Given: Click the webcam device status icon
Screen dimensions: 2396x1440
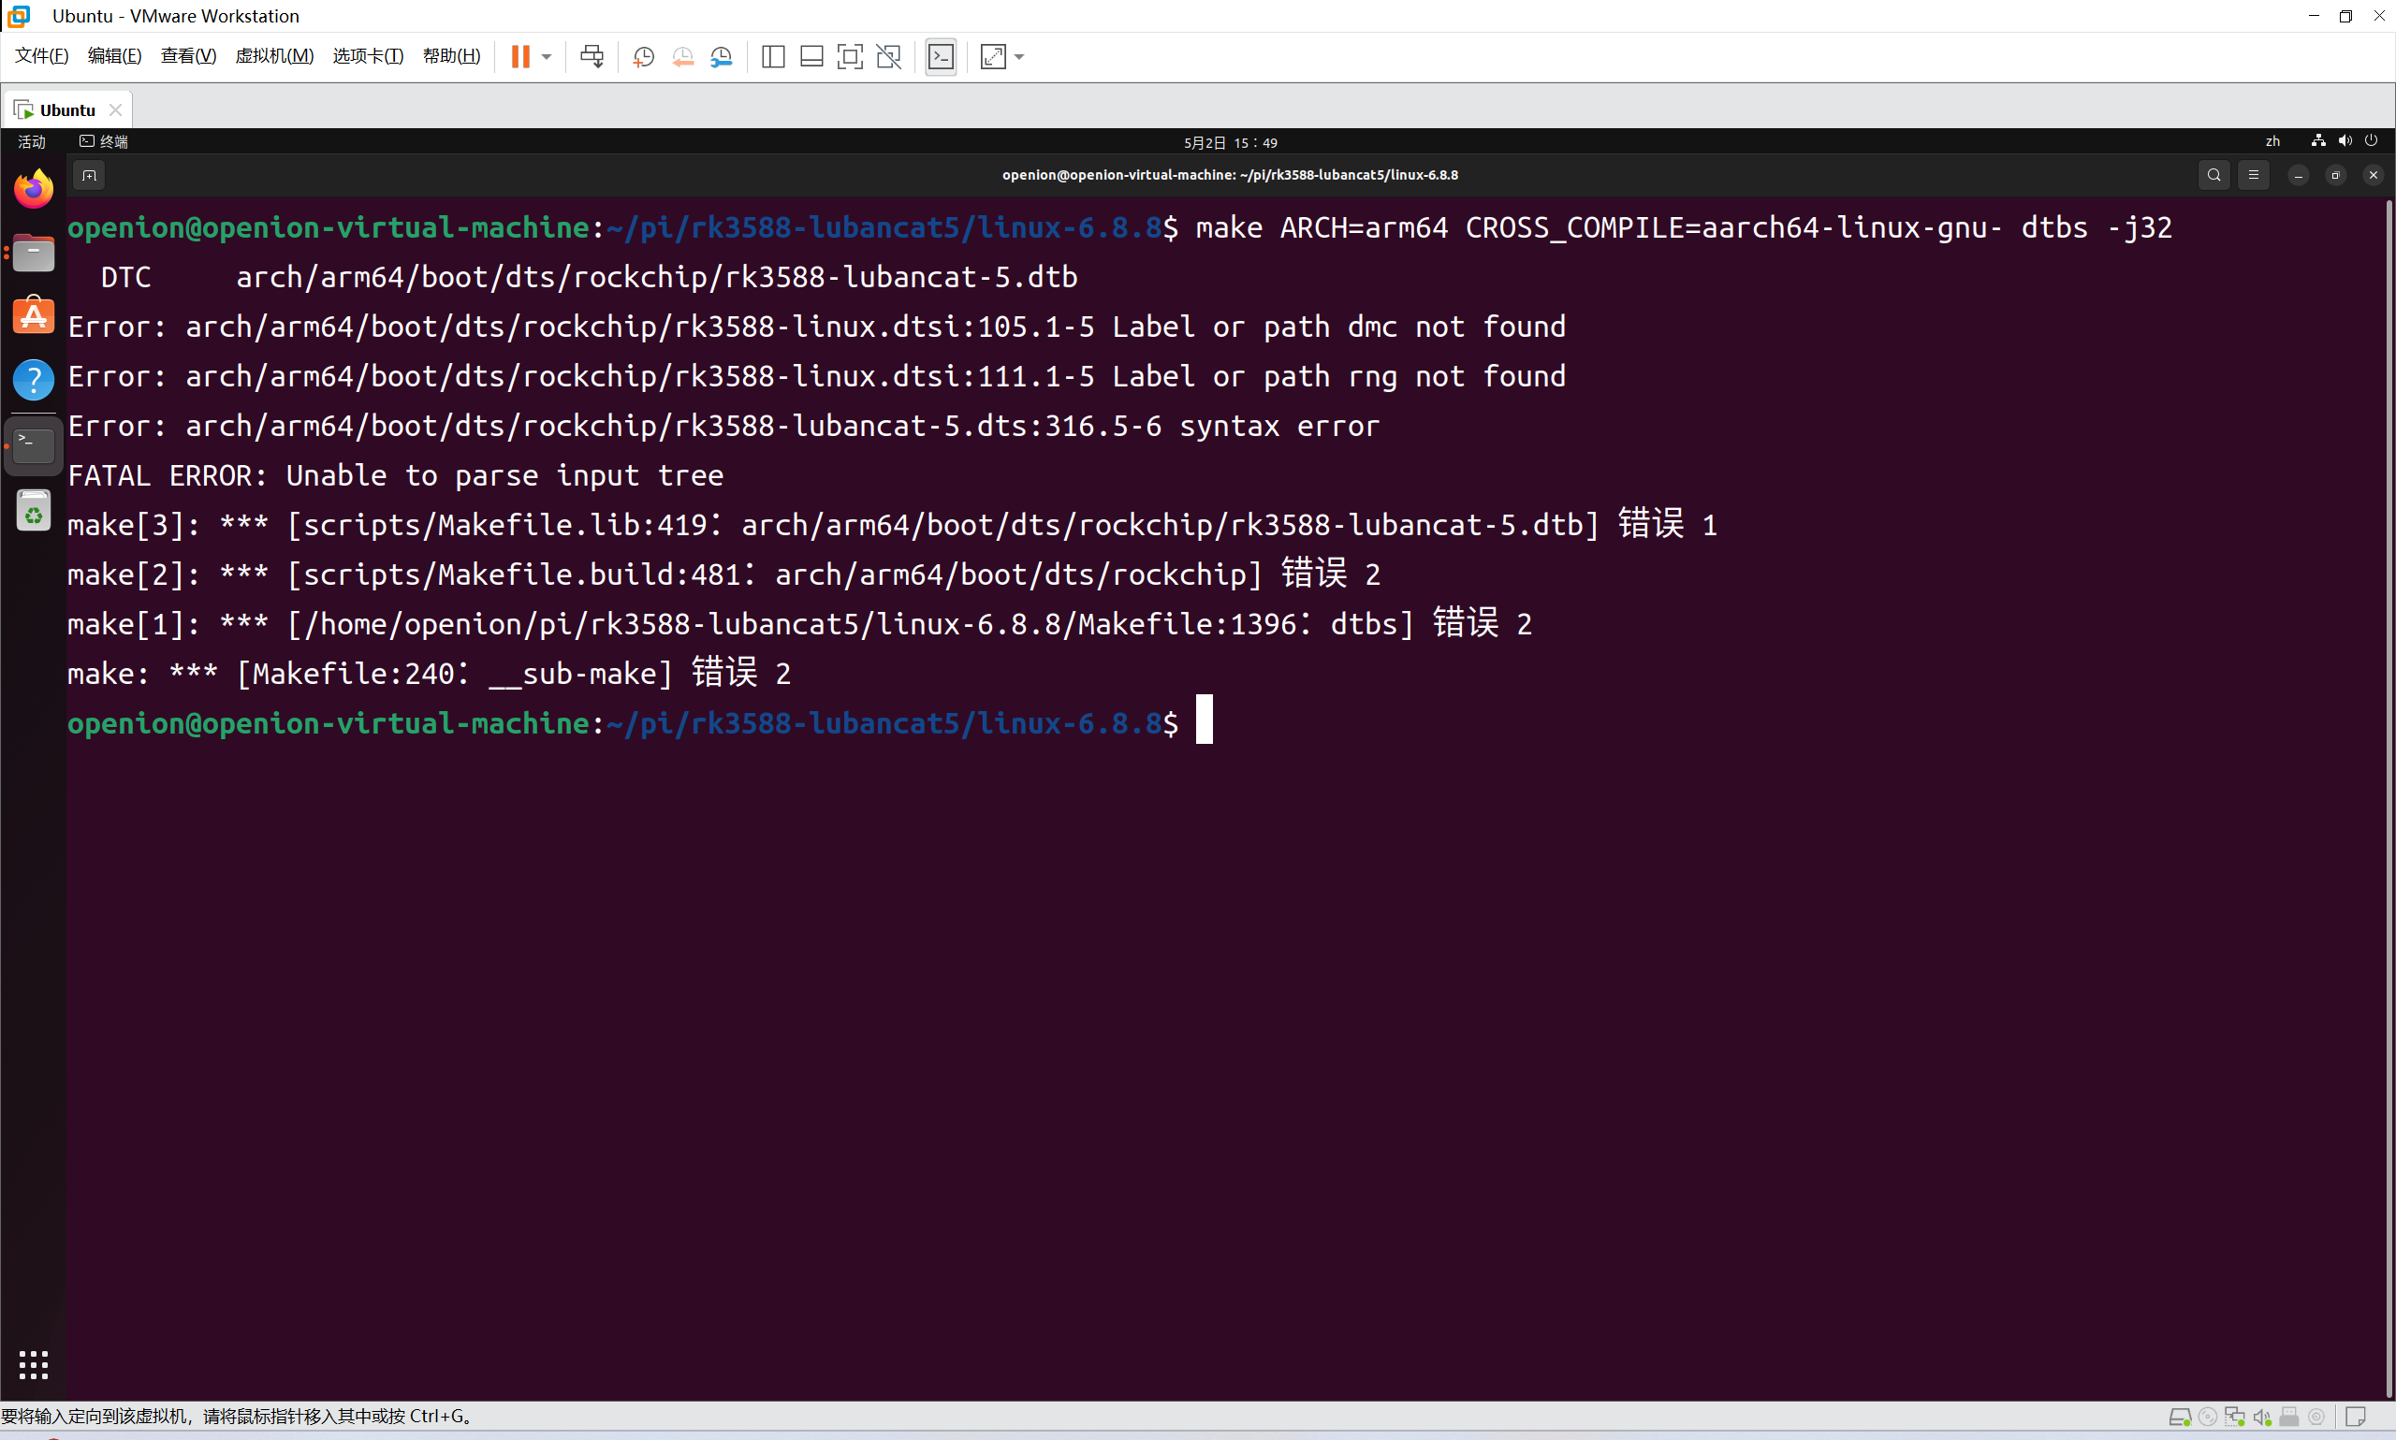Looking at the screenshot, I should (2316, 1418).
